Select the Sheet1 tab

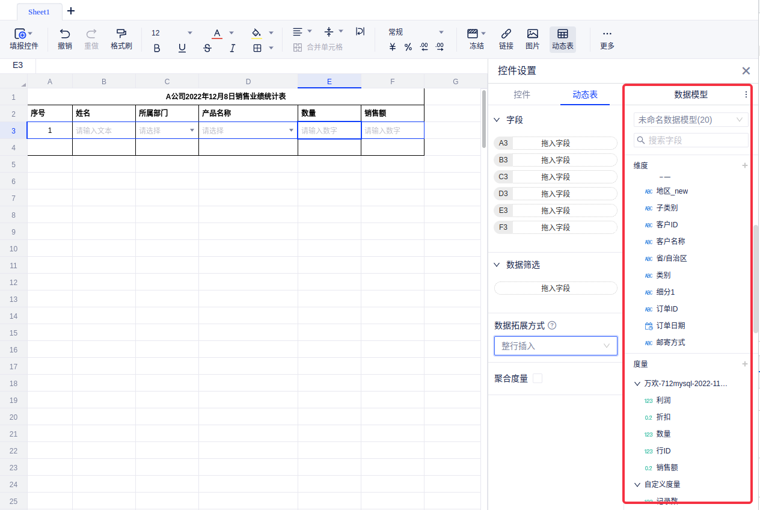(39, 12)
